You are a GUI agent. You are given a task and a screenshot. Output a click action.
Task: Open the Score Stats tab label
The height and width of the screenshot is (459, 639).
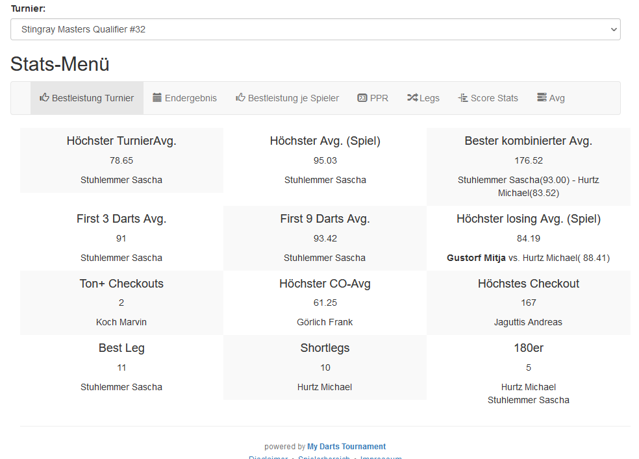click(494, 98)
